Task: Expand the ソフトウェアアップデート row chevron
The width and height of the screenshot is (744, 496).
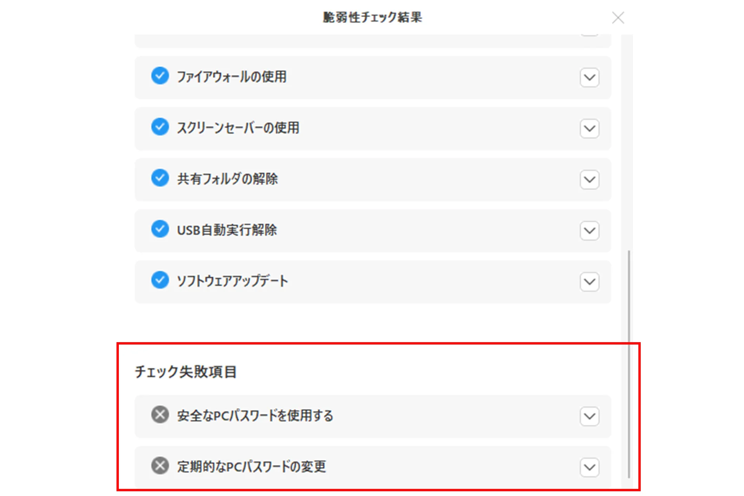Action: point(589,282)
